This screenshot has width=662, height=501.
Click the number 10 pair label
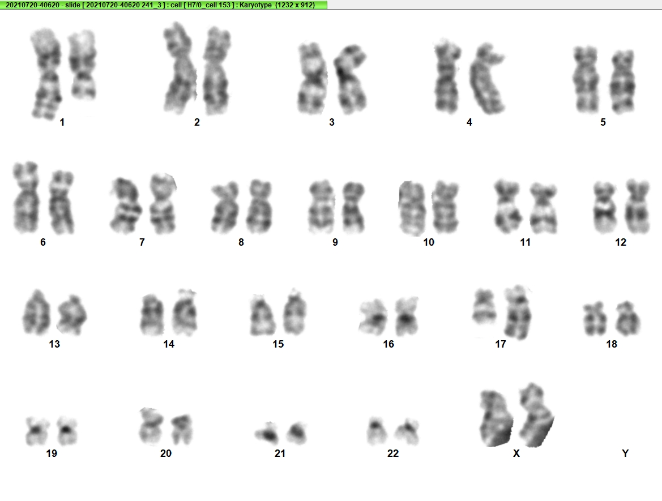(429, 242)
